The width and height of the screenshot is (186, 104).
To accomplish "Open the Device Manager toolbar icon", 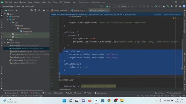I will point(168,6).
